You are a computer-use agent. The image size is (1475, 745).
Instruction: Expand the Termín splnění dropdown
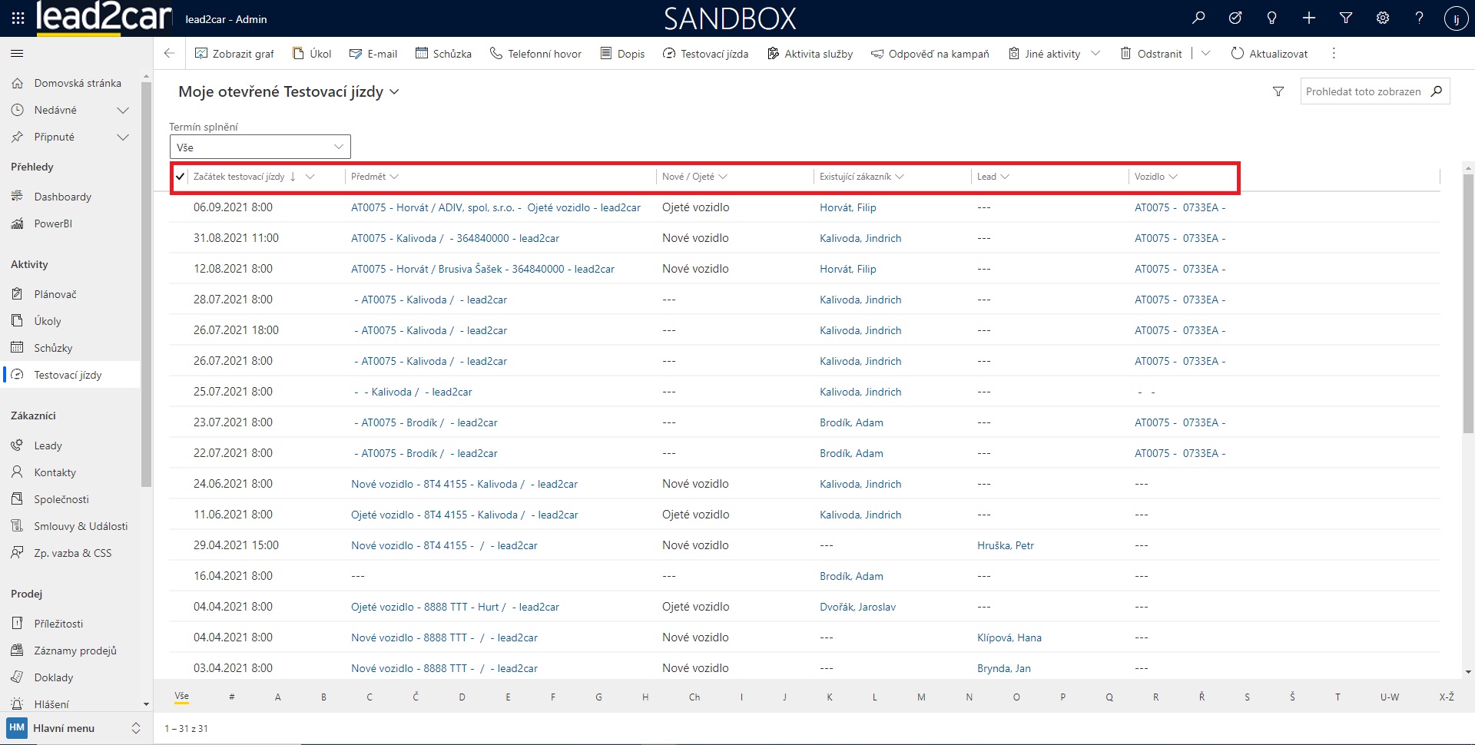point(260,147)
